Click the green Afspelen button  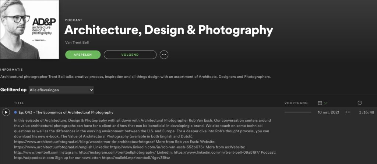pos(83,55)
